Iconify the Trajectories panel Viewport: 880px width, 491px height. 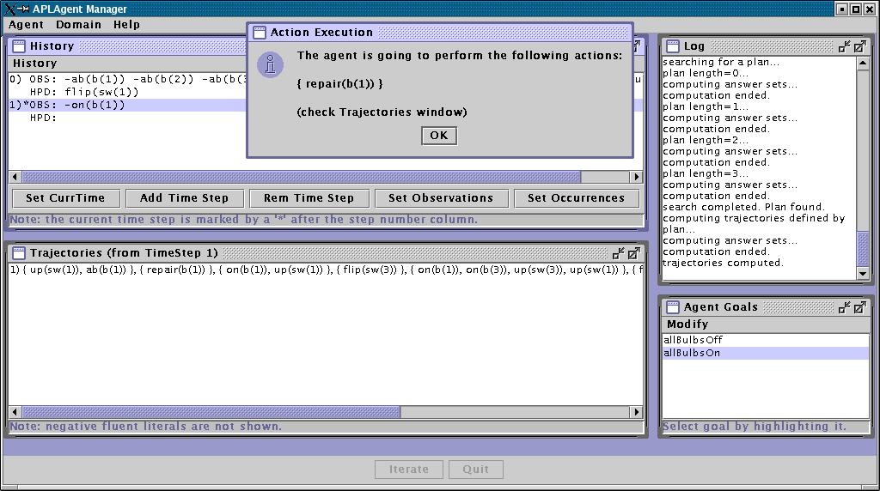pyautogui.click(x=619, y=253)
